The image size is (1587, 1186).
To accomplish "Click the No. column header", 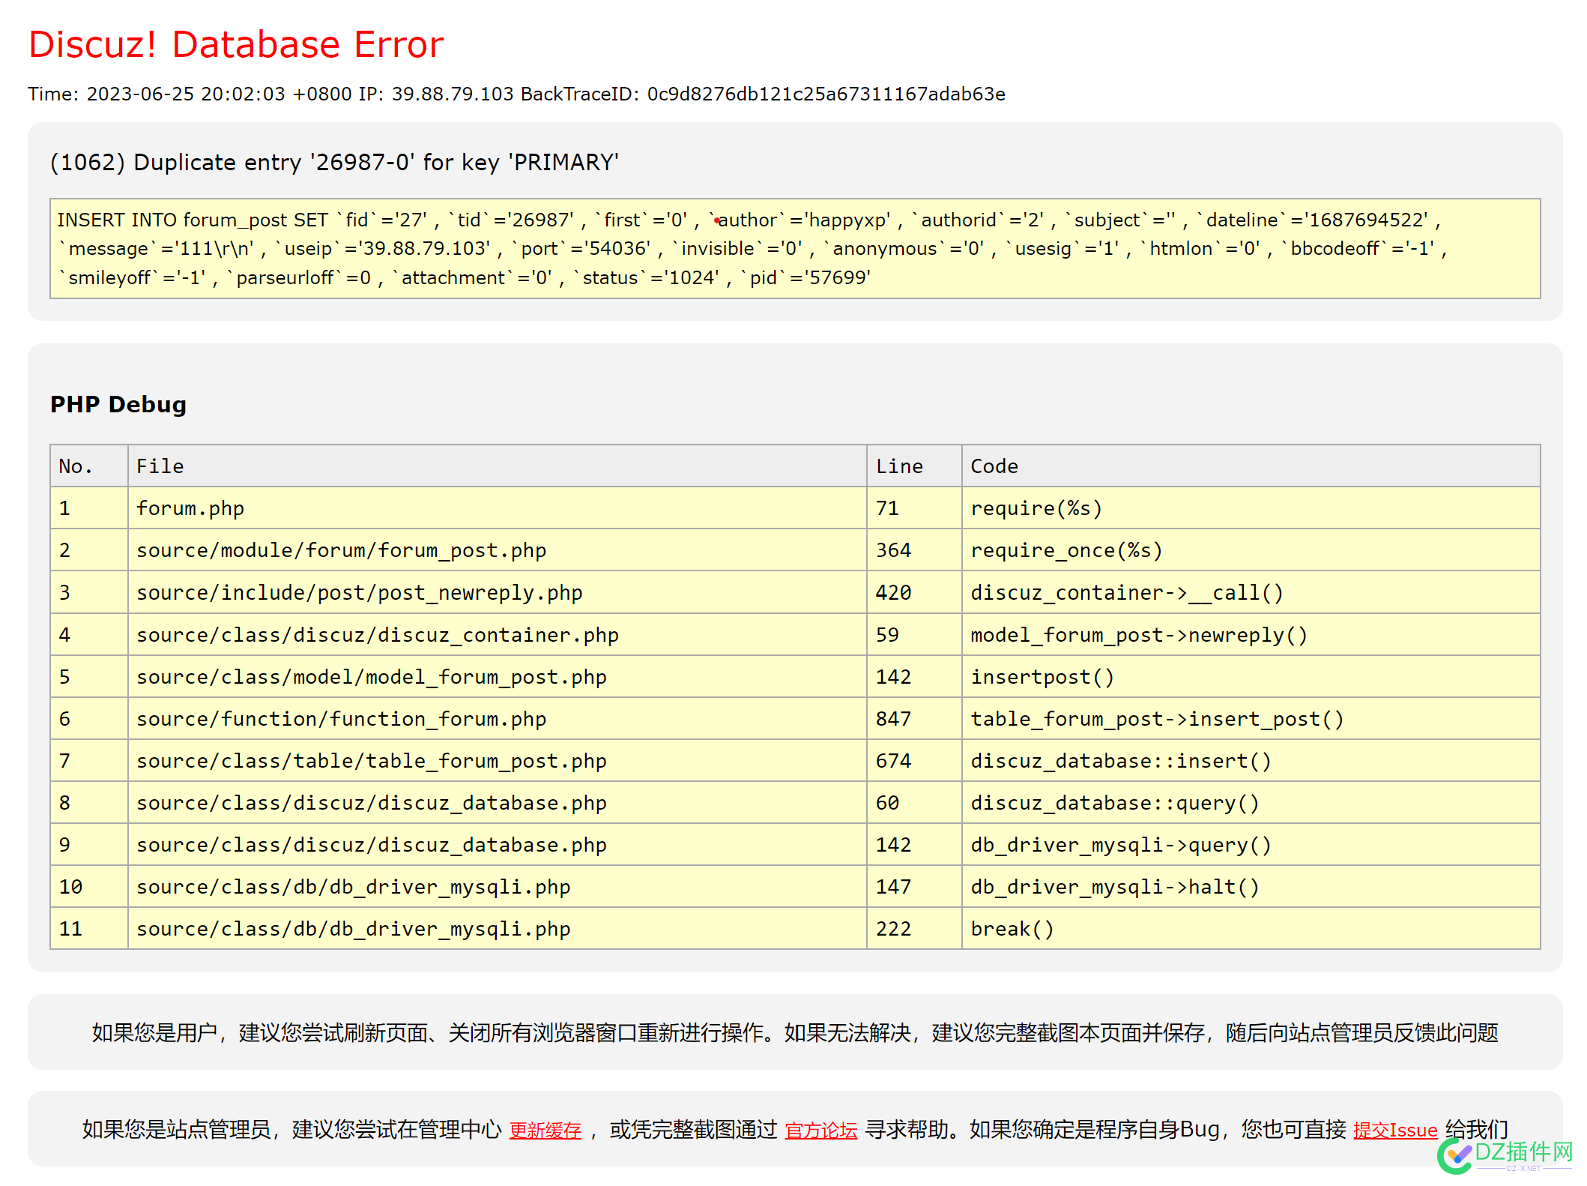I will click(x=89, y=466).
